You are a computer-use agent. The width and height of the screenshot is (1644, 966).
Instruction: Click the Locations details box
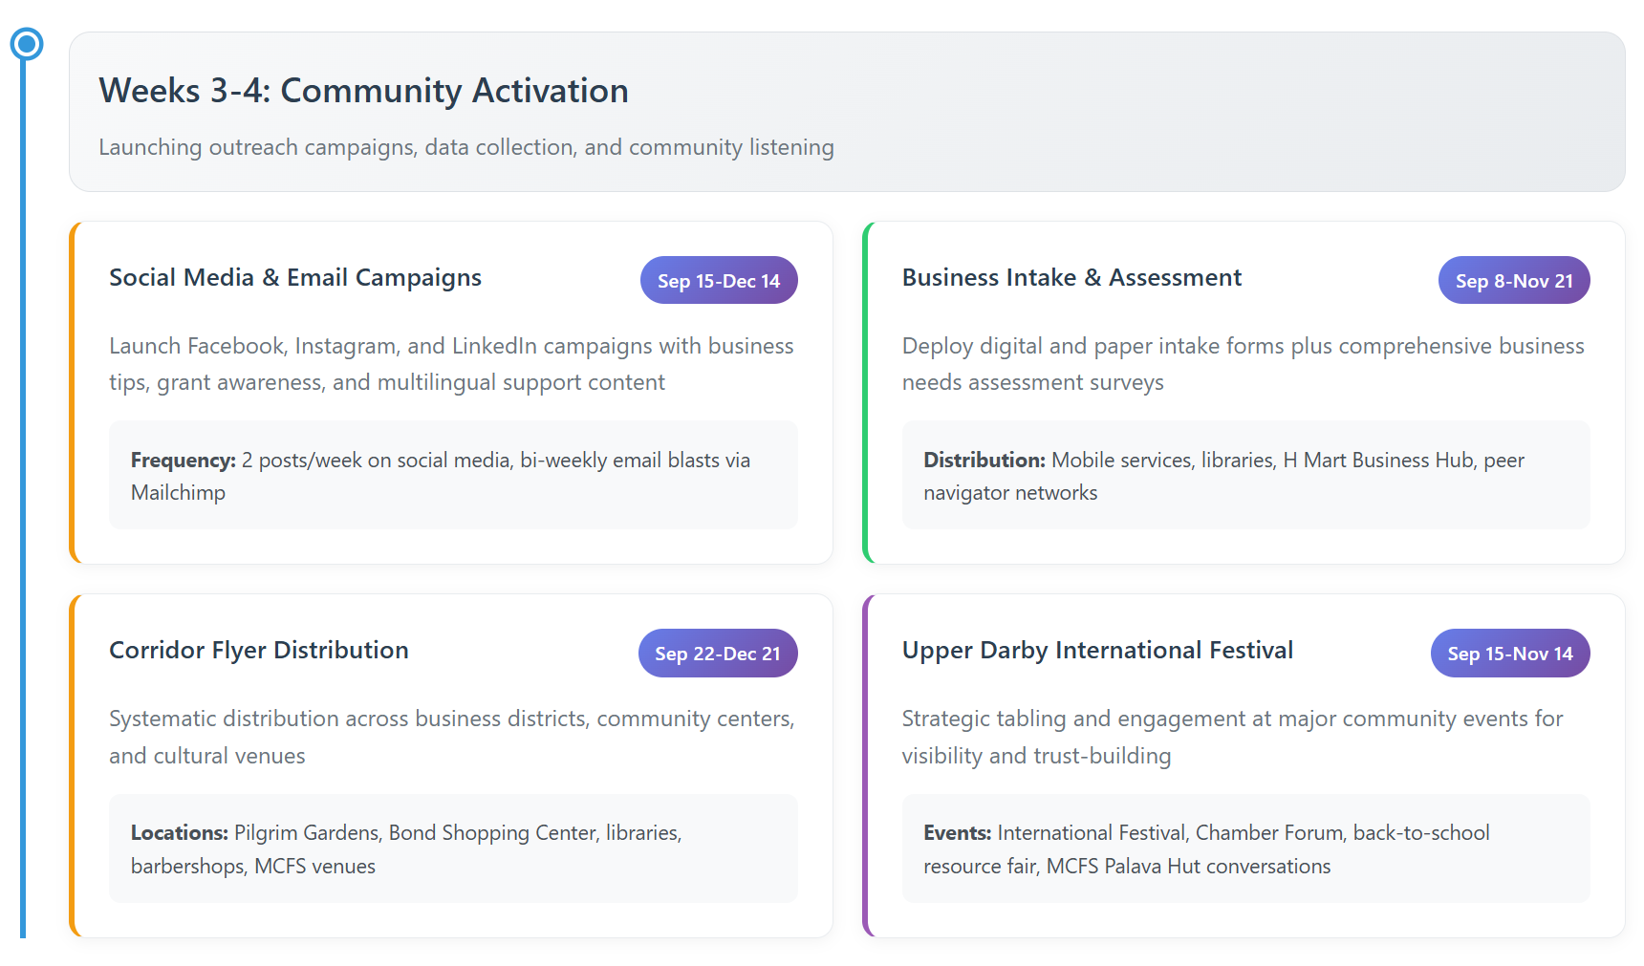(x=453, y=848)
